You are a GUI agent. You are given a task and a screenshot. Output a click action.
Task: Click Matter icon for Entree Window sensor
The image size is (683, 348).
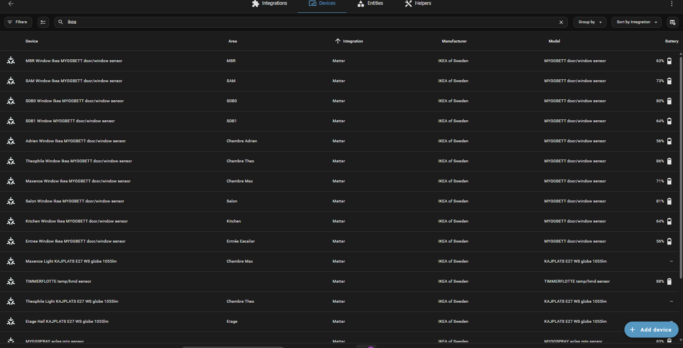click(x=11, y=241)
